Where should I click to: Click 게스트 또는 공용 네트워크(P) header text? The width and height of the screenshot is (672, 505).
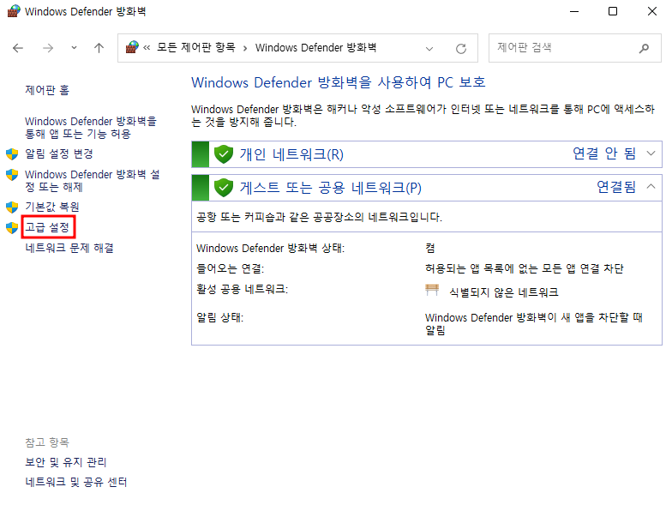(x=331, y=188)
